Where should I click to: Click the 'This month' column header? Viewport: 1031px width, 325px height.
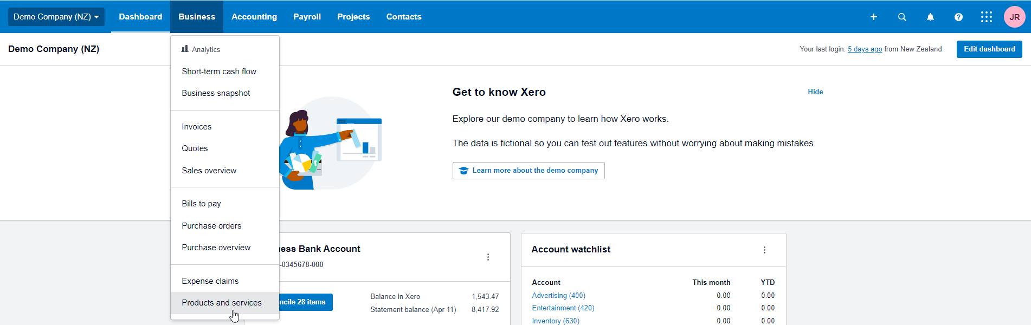coord(711,283)
